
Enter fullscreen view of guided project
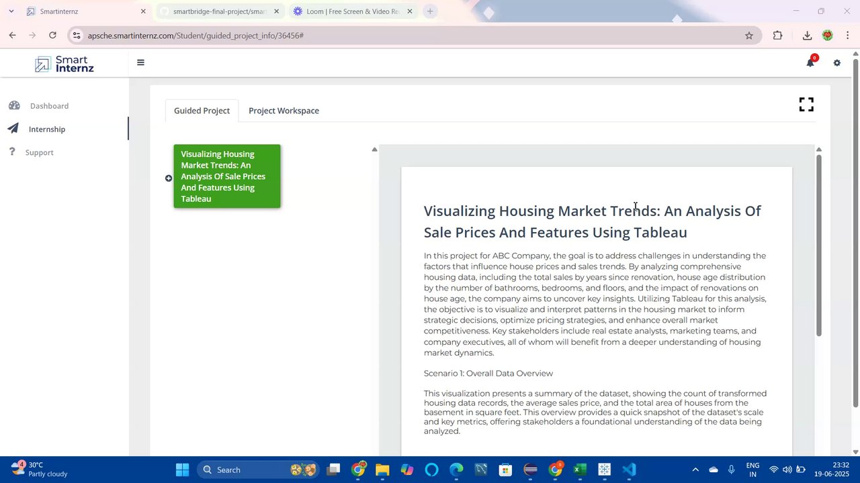[806, 105]
